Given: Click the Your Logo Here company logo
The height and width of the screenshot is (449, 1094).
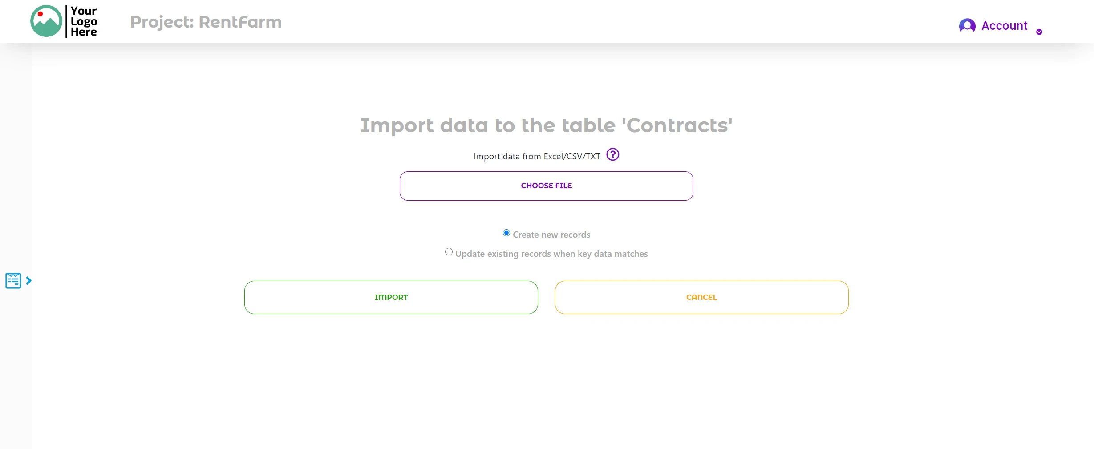Looking at the screenshot, I should 64,21.
